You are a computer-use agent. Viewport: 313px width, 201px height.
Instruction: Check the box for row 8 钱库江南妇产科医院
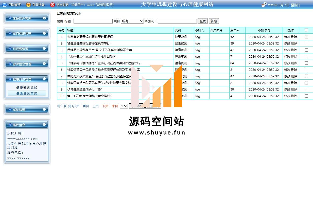pos(306,83)
